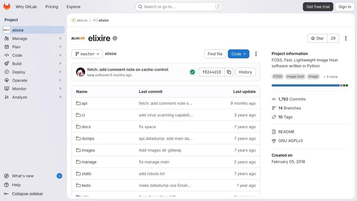357x201 pixels.
Task: Open the GNU AGPLv3 license link
Action: click(x=290, y=141)
